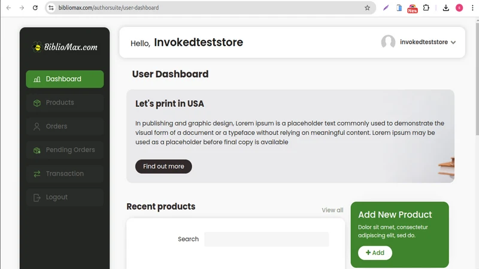Click the Recent products heading
The image size is (479, 269).
pyautogui.click(x=161, y=206)
